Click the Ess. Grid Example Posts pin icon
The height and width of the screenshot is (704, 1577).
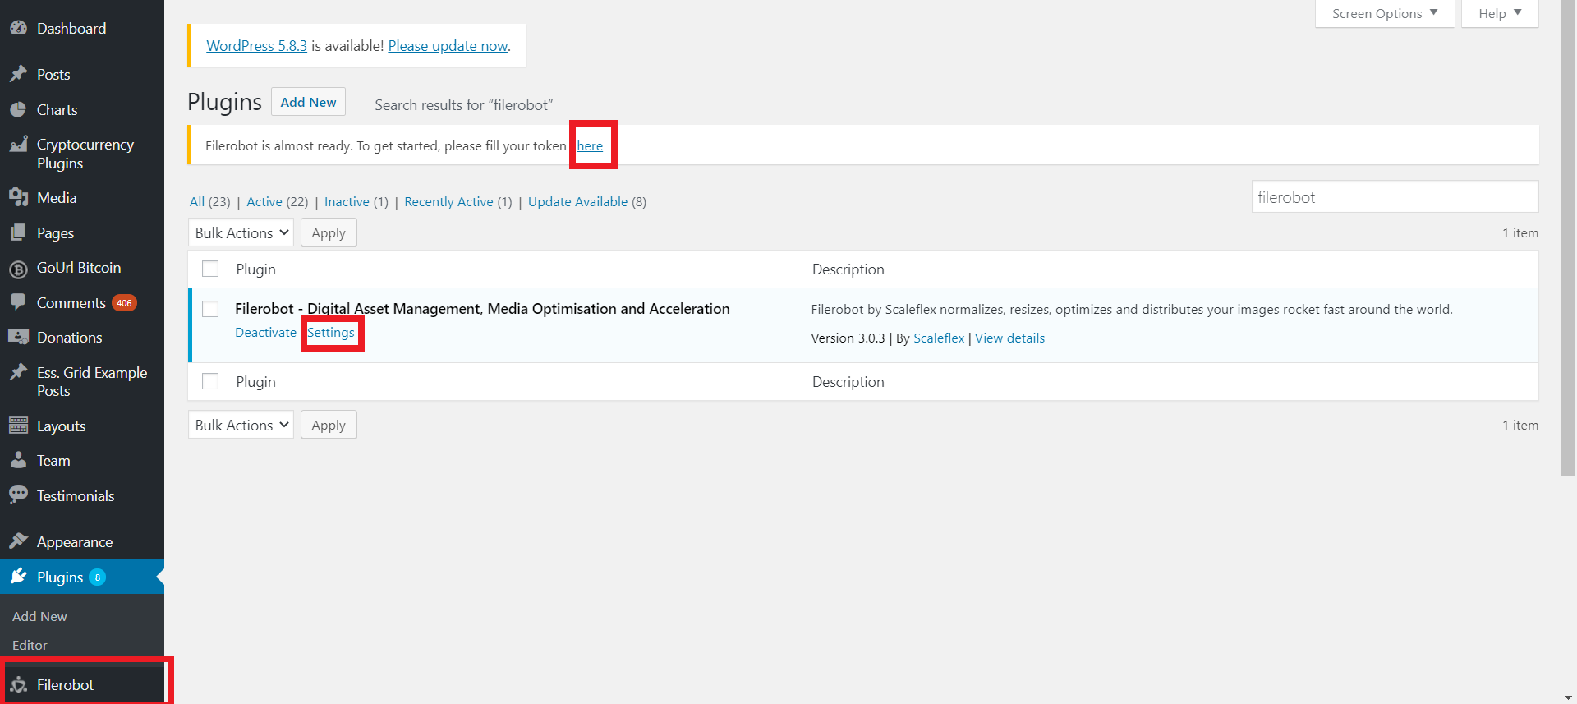click(x=18, y=372)
